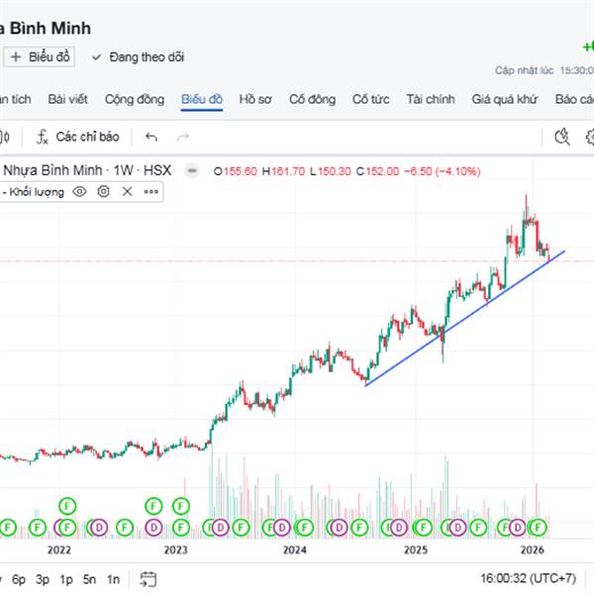The width and height of the screenshot is (594, 594).
Task: Click the redo arrow icon
Action: 183,137
